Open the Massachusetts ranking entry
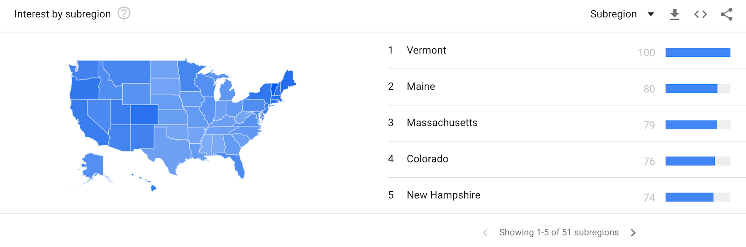Image resolution: width=746 pixels, height=247 pixels. (442, 123)
